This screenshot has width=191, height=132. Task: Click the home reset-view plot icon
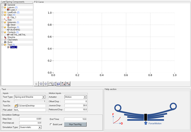(37, 84)
